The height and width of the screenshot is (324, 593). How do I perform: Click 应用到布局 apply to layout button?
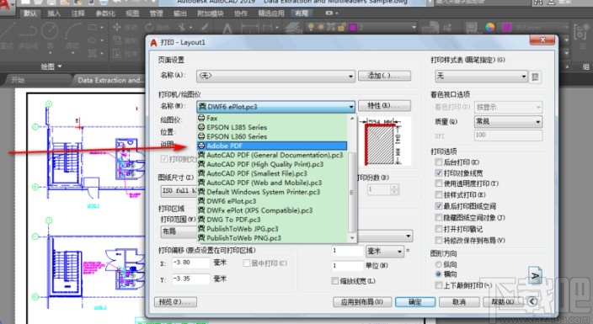click(362, 302)
